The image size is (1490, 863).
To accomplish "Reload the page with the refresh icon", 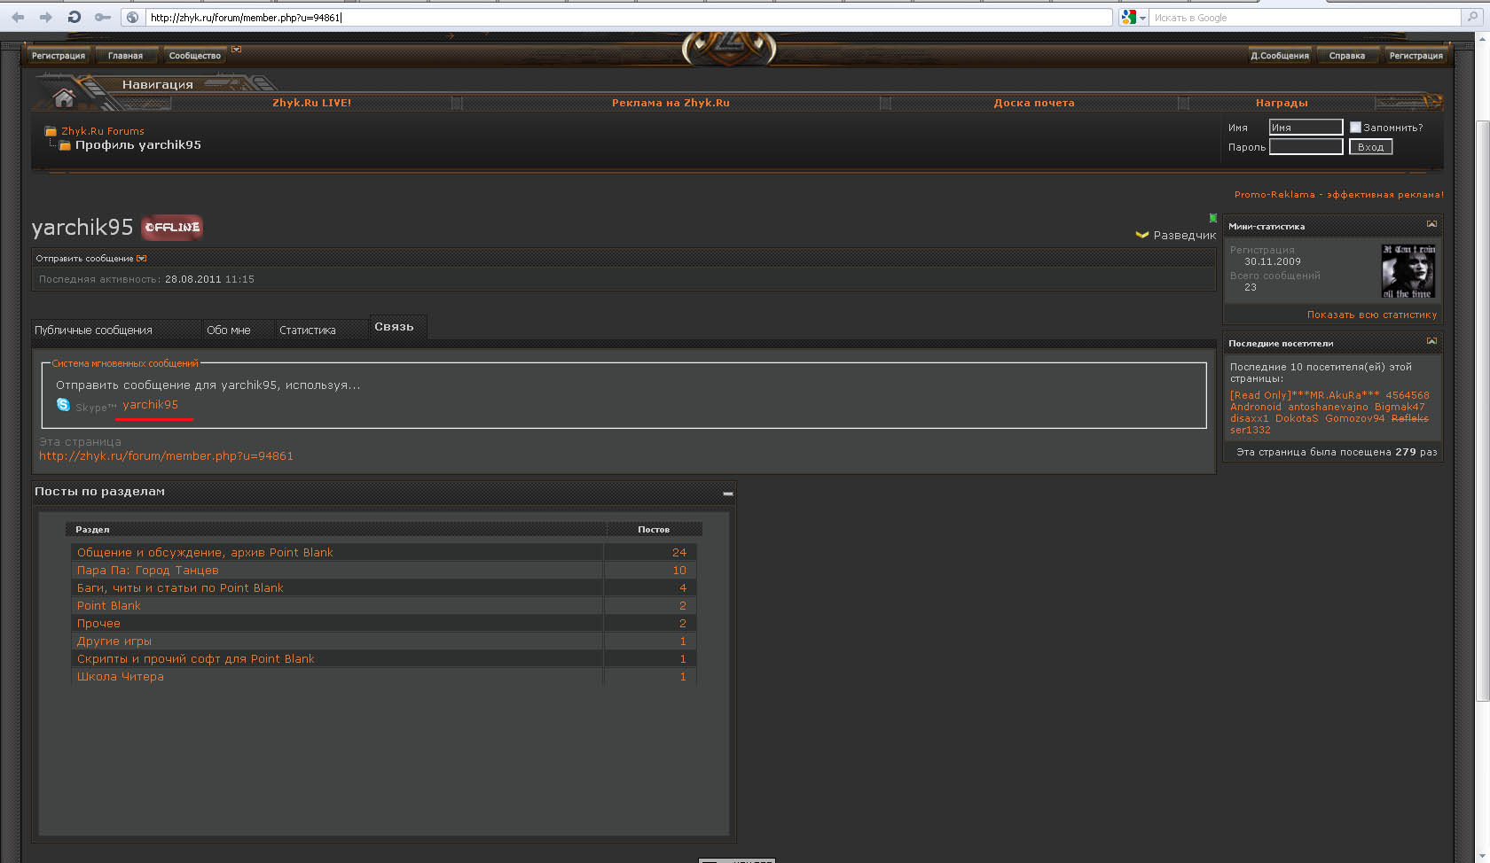I will coord(74,17).
